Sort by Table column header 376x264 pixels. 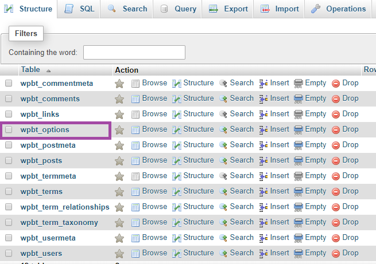coord(30,70)
